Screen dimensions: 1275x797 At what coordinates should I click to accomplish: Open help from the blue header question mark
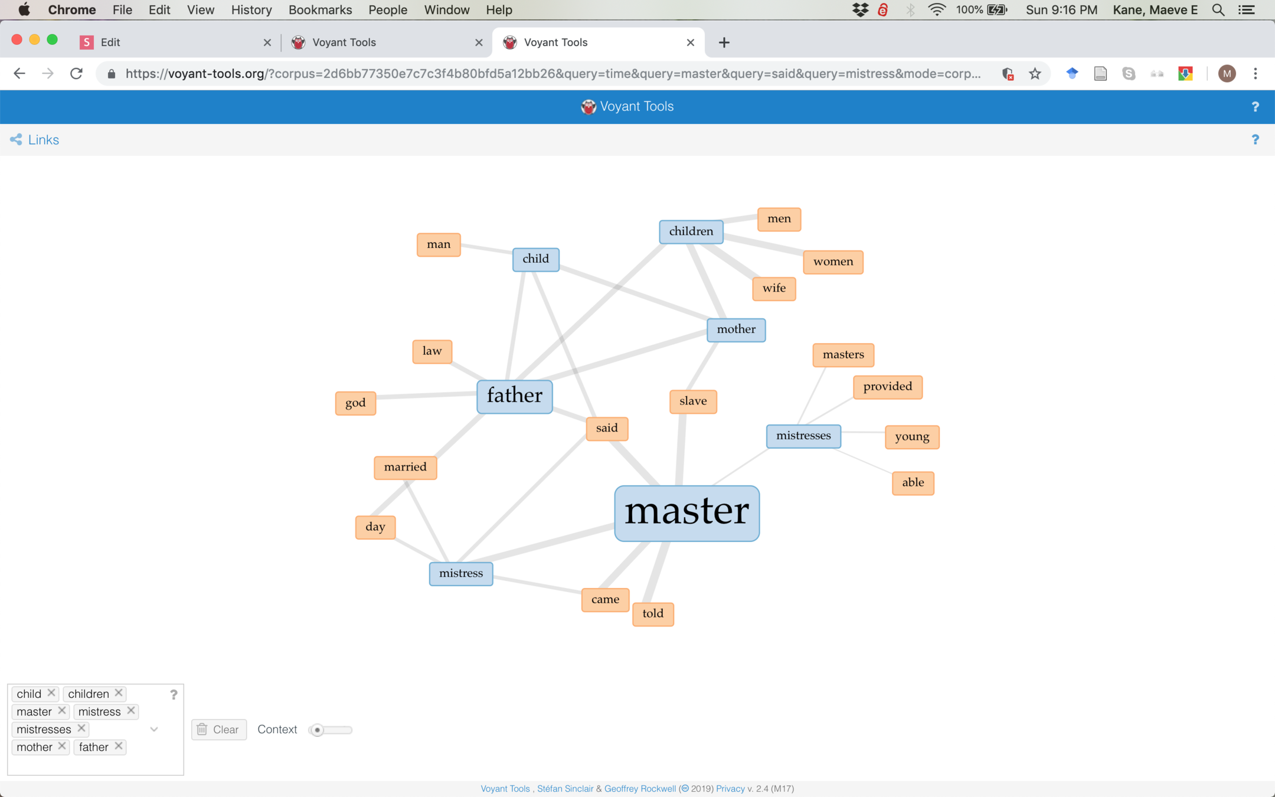1255,107
